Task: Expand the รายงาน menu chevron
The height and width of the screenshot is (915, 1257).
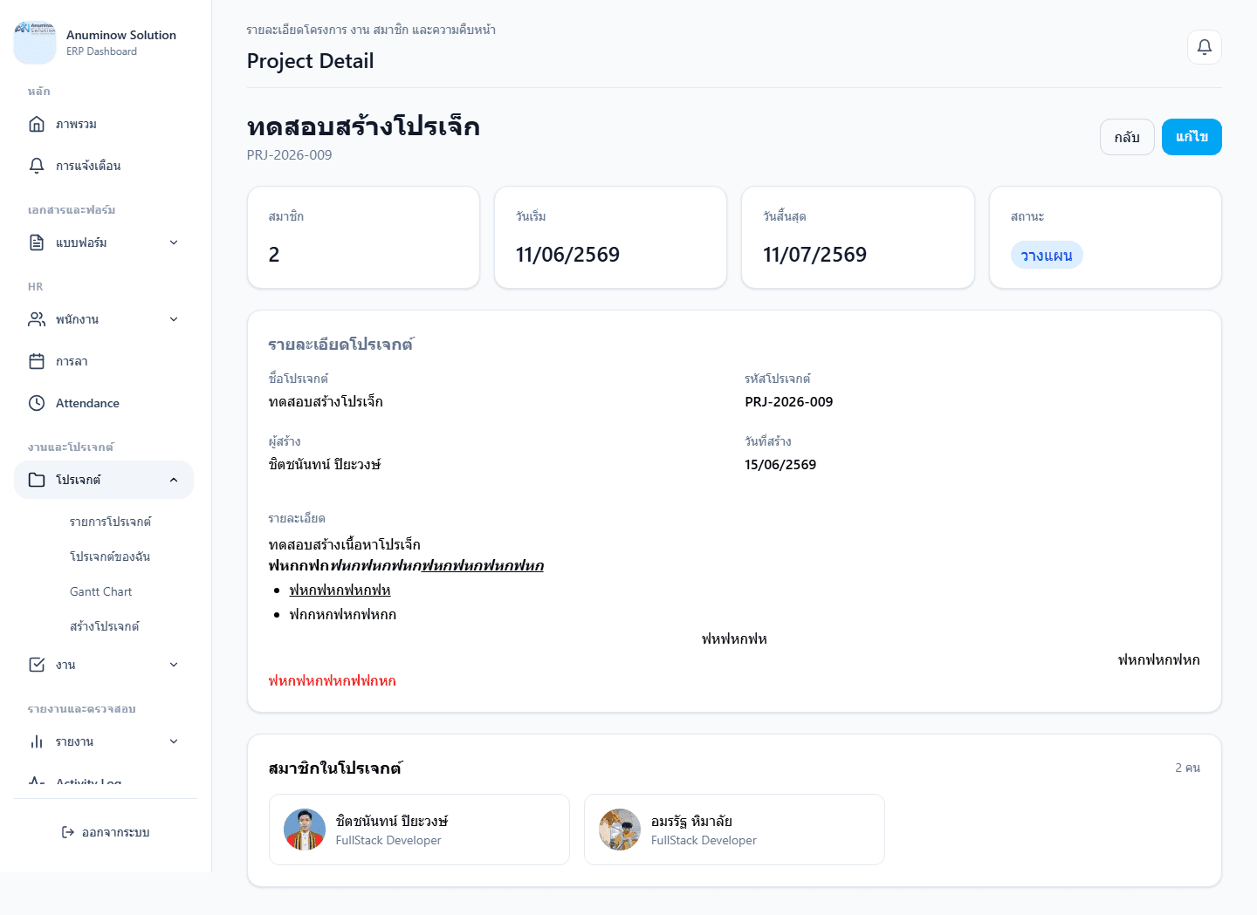Action: coord(174,741)
